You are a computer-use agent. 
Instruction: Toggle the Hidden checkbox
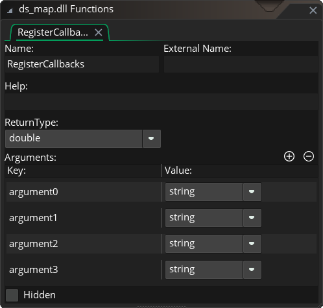[x=12, y=295]
